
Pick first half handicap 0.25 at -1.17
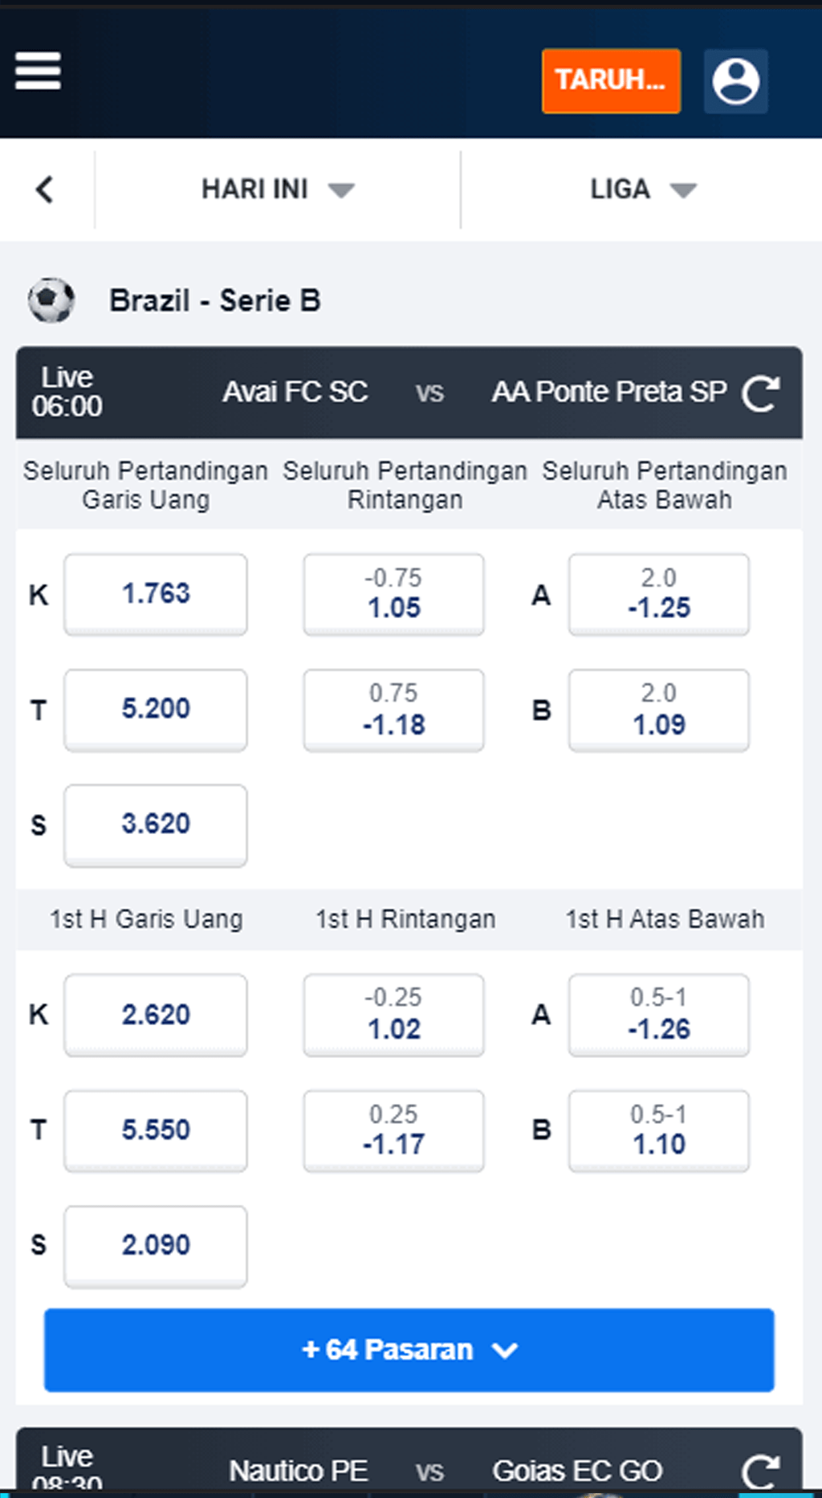click(x=393, y=1130)
